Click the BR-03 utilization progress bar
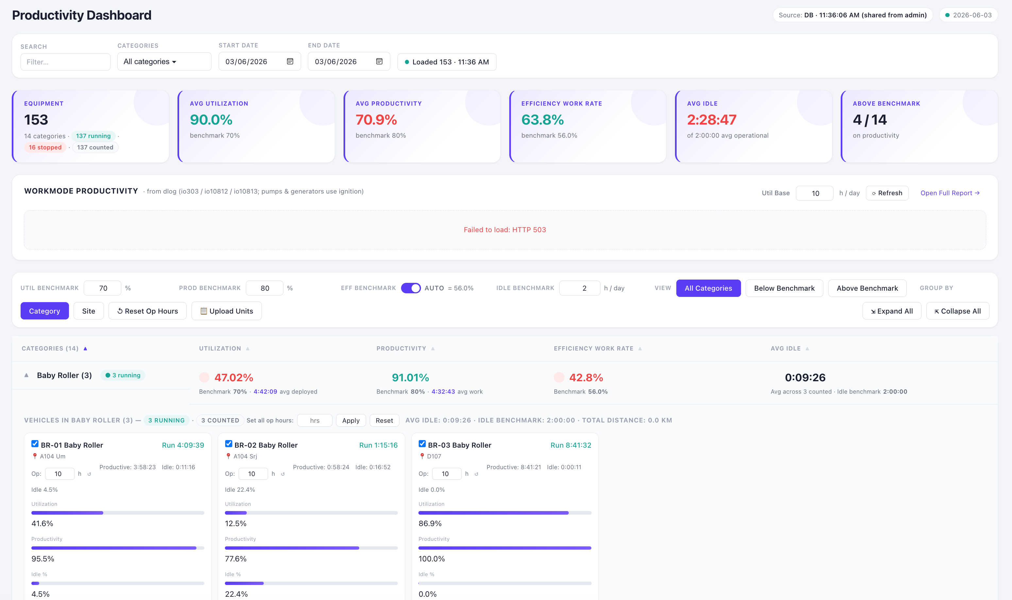The height and width of the screenshot is (600, 1012). (505, 513)
